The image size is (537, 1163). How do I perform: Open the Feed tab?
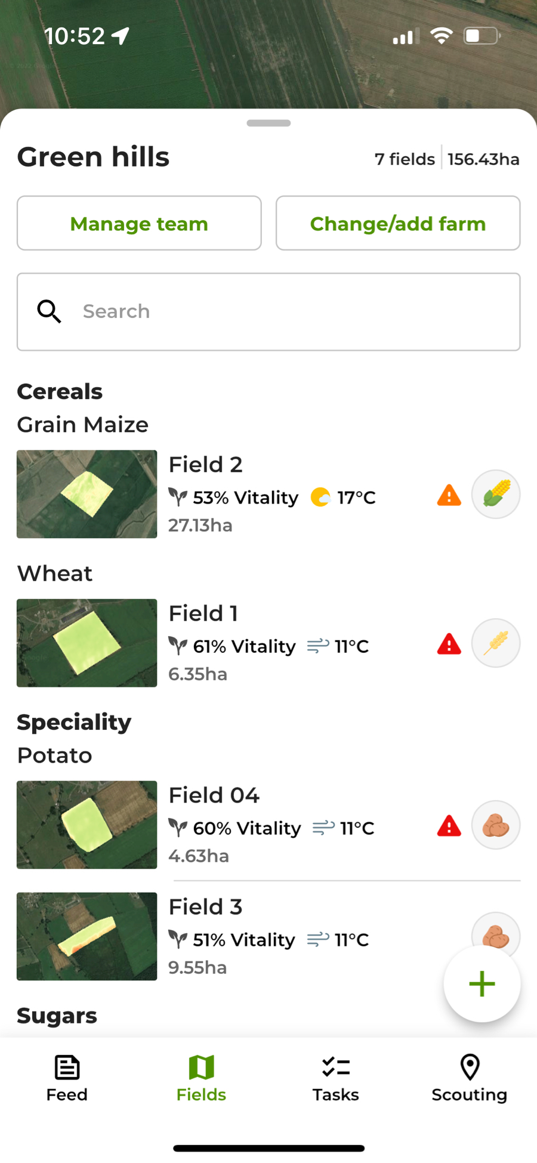67,1079
